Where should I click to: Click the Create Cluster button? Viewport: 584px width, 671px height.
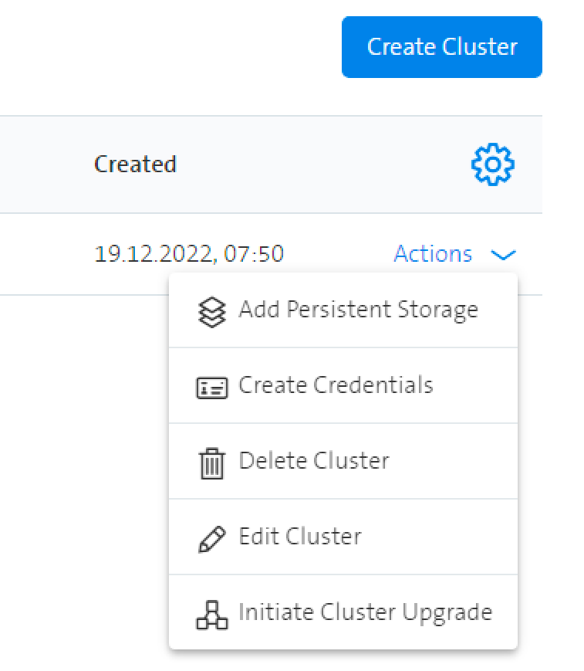coord(441,47)
